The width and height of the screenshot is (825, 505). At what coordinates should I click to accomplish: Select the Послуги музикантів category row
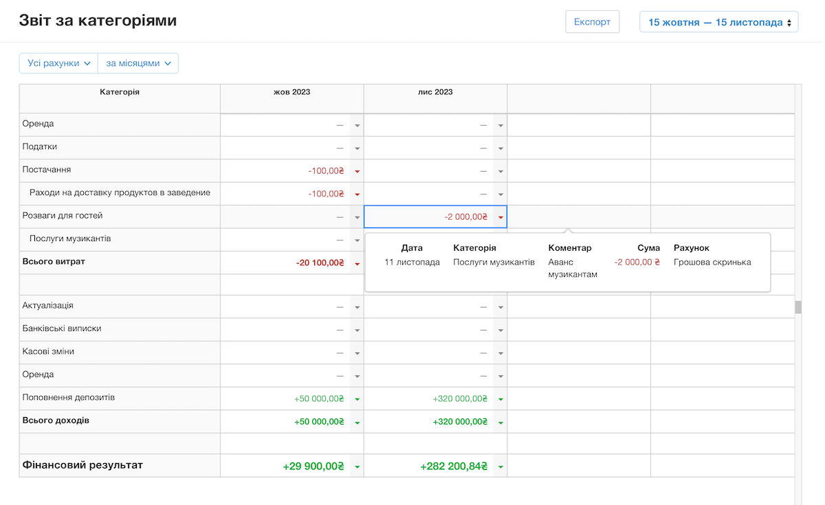click(70, 239)
